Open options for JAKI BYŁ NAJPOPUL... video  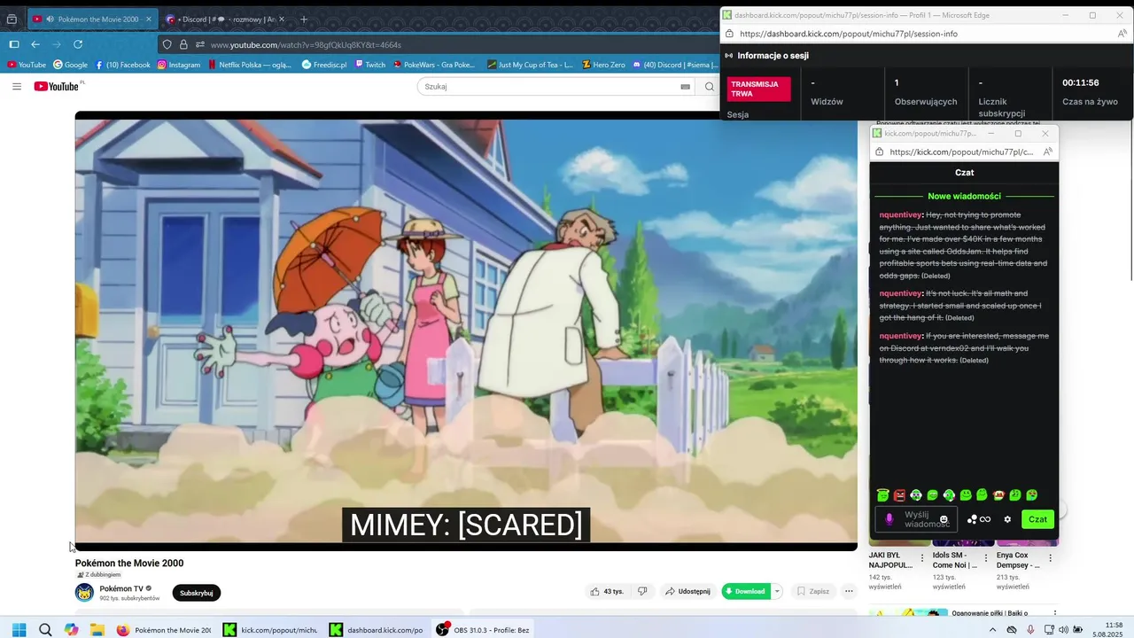click(x=922, y=558)
